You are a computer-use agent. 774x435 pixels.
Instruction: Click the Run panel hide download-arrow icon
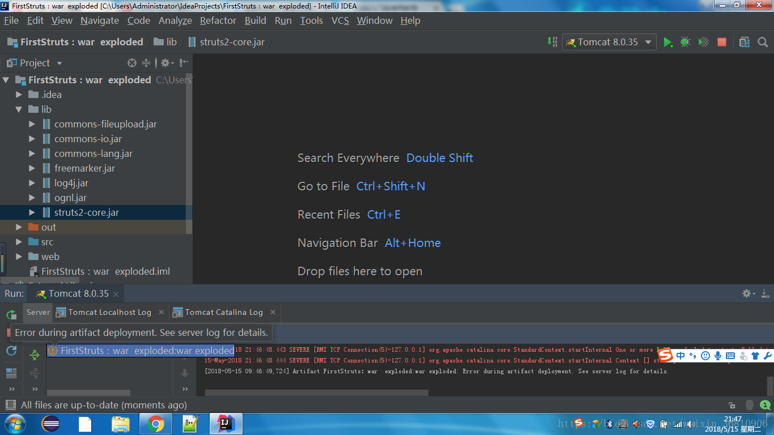[x=765, y=293]
